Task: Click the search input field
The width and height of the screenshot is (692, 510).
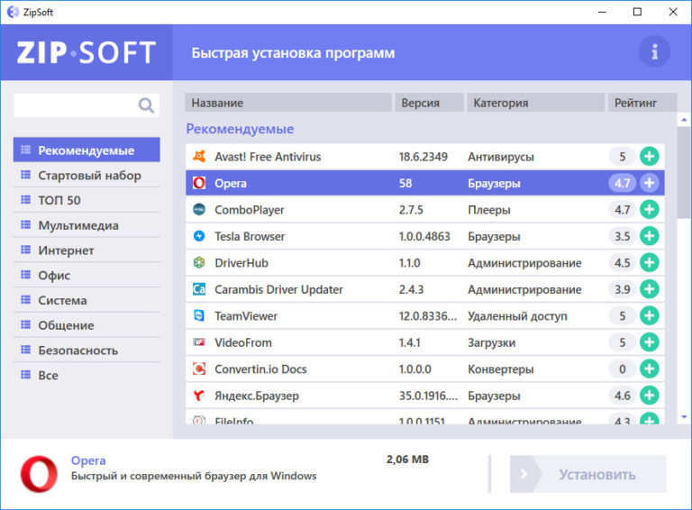Action: point(74,105)
